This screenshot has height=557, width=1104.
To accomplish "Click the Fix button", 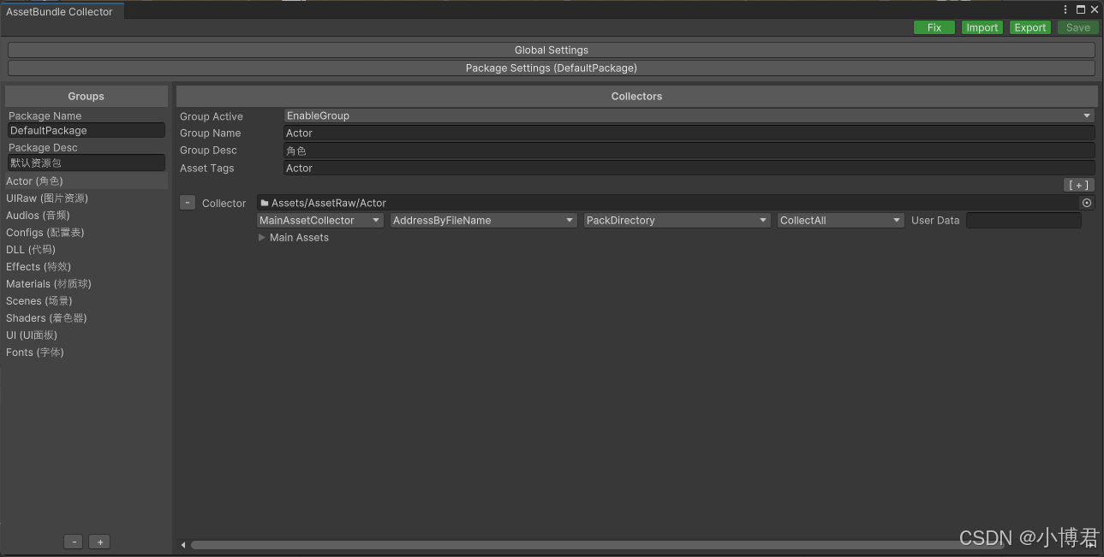I will [x=934, y=27].
